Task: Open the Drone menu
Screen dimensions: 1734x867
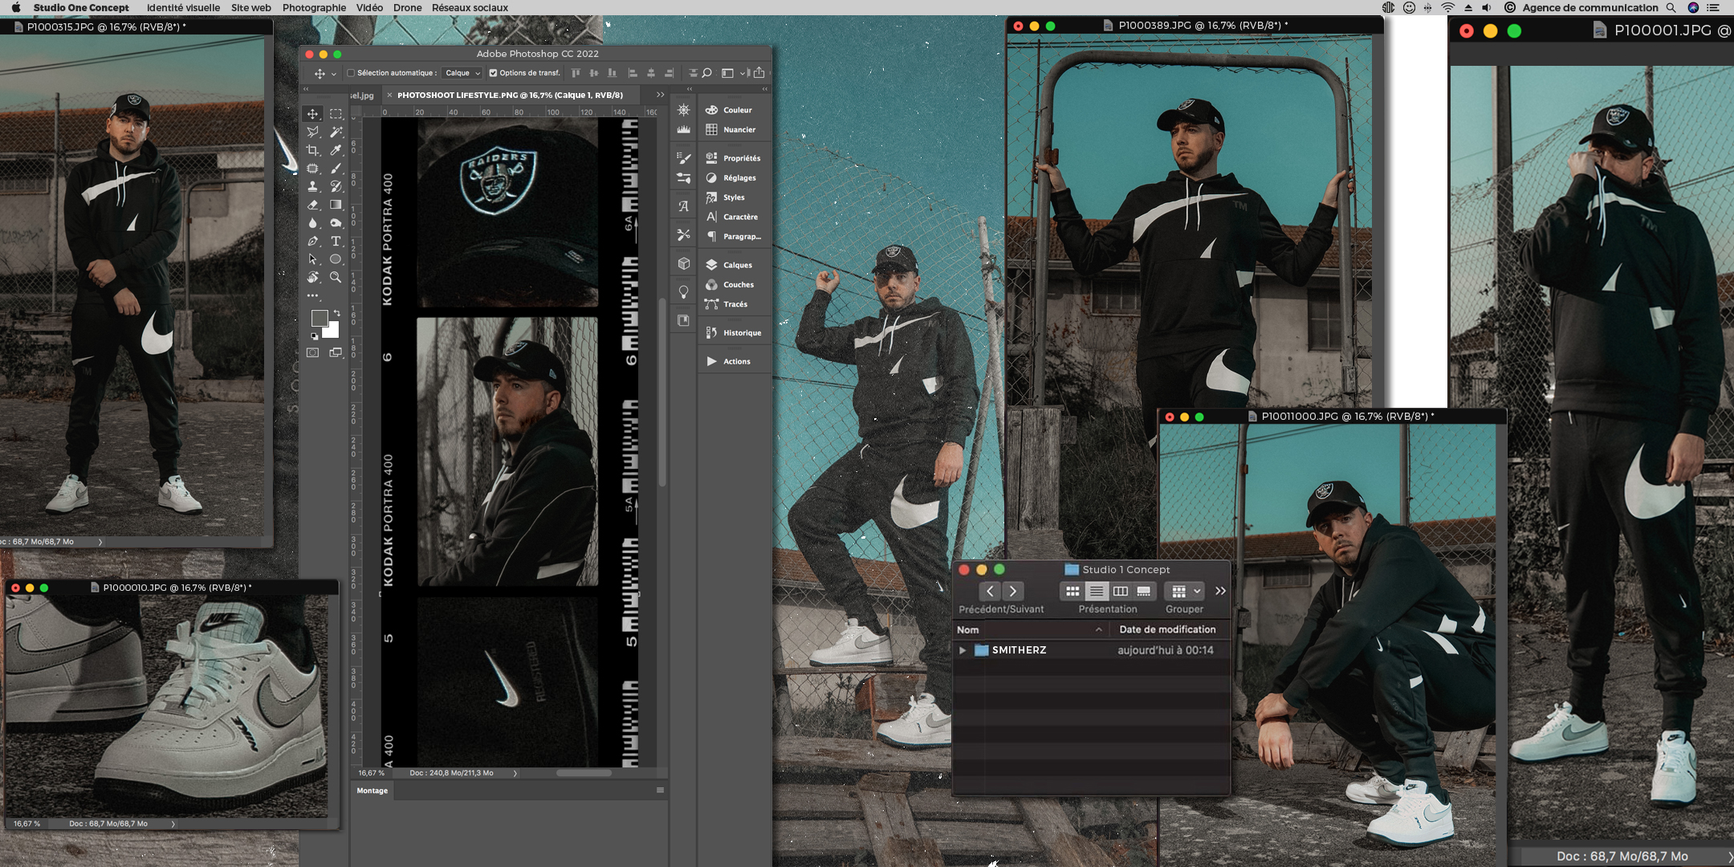Action: pyautogui.click(x=407, y=7)
